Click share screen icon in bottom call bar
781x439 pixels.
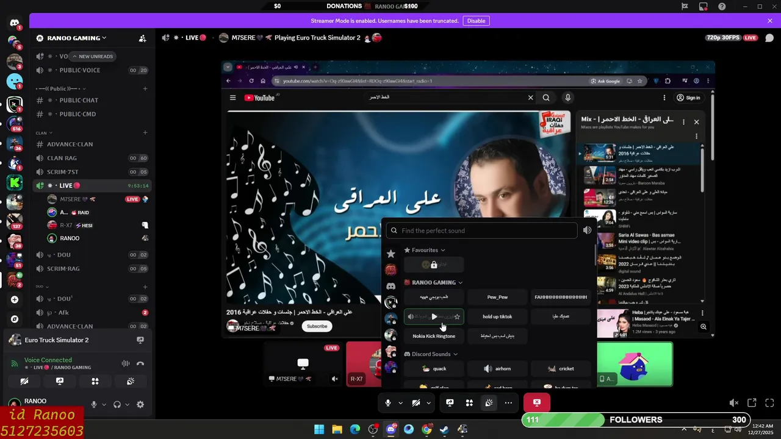pos(450,402)
